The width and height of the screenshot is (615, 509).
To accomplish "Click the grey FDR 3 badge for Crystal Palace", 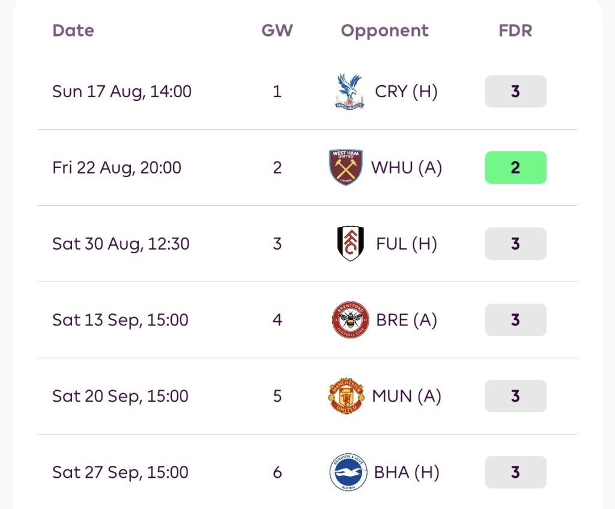I will tap(515, 91).
